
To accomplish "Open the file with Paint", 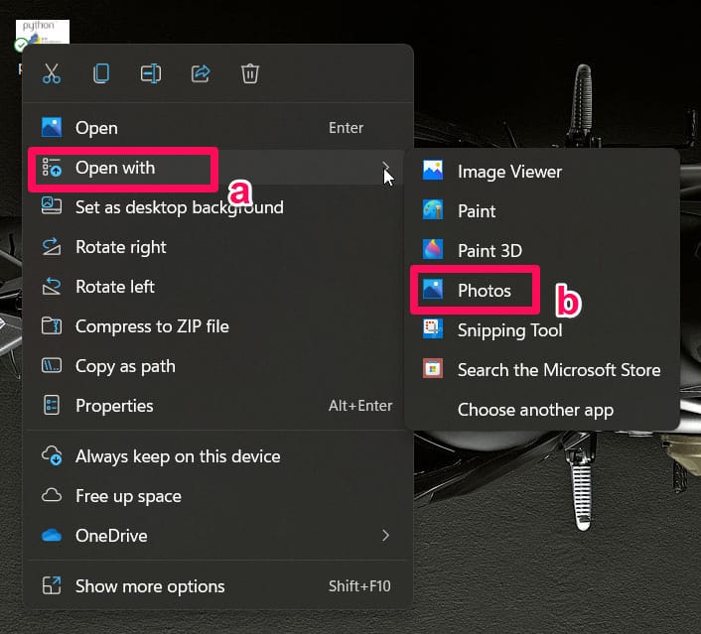I will 542,211.
